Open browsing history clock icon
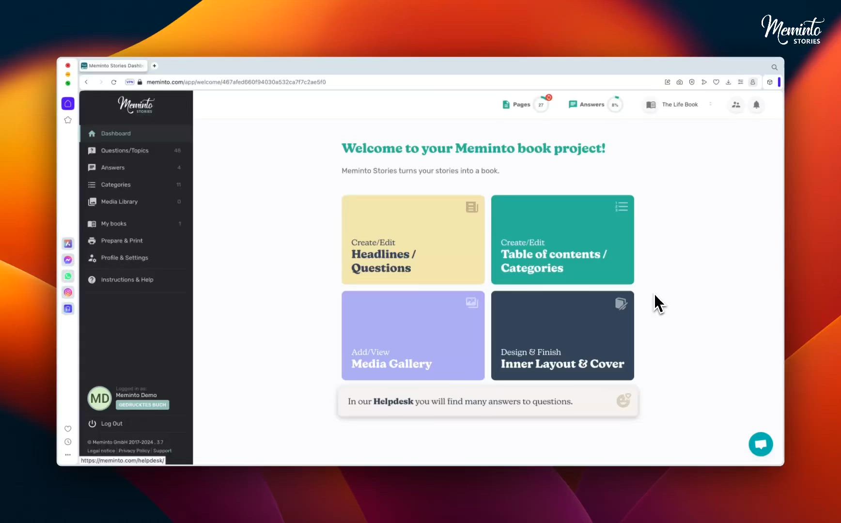 [68, 442]
